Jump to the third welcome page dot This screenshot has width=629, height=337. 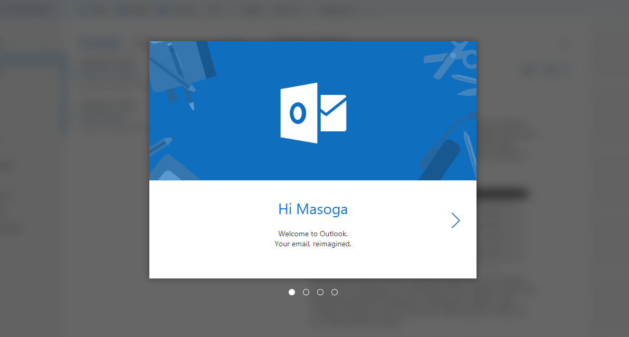(x=320, y=292)
